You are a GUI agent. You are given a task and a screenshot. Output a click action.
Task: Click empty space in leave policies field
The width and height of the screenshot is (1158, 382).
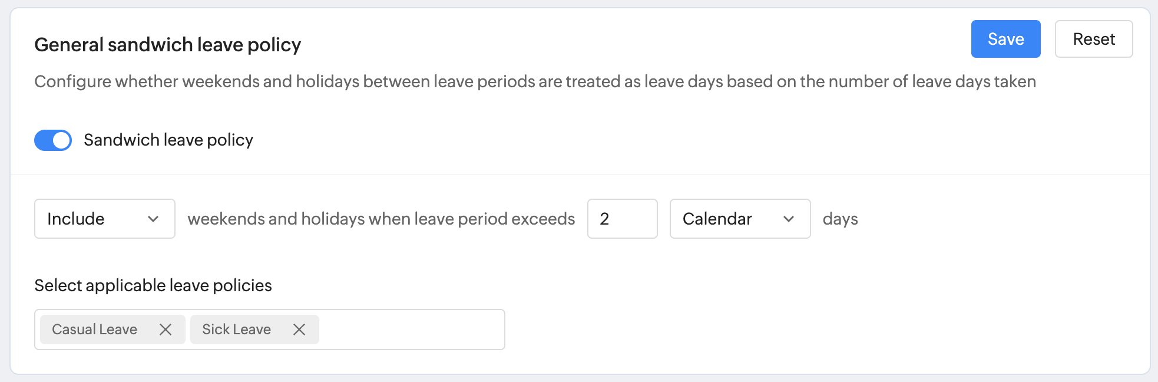coord(411,330)
